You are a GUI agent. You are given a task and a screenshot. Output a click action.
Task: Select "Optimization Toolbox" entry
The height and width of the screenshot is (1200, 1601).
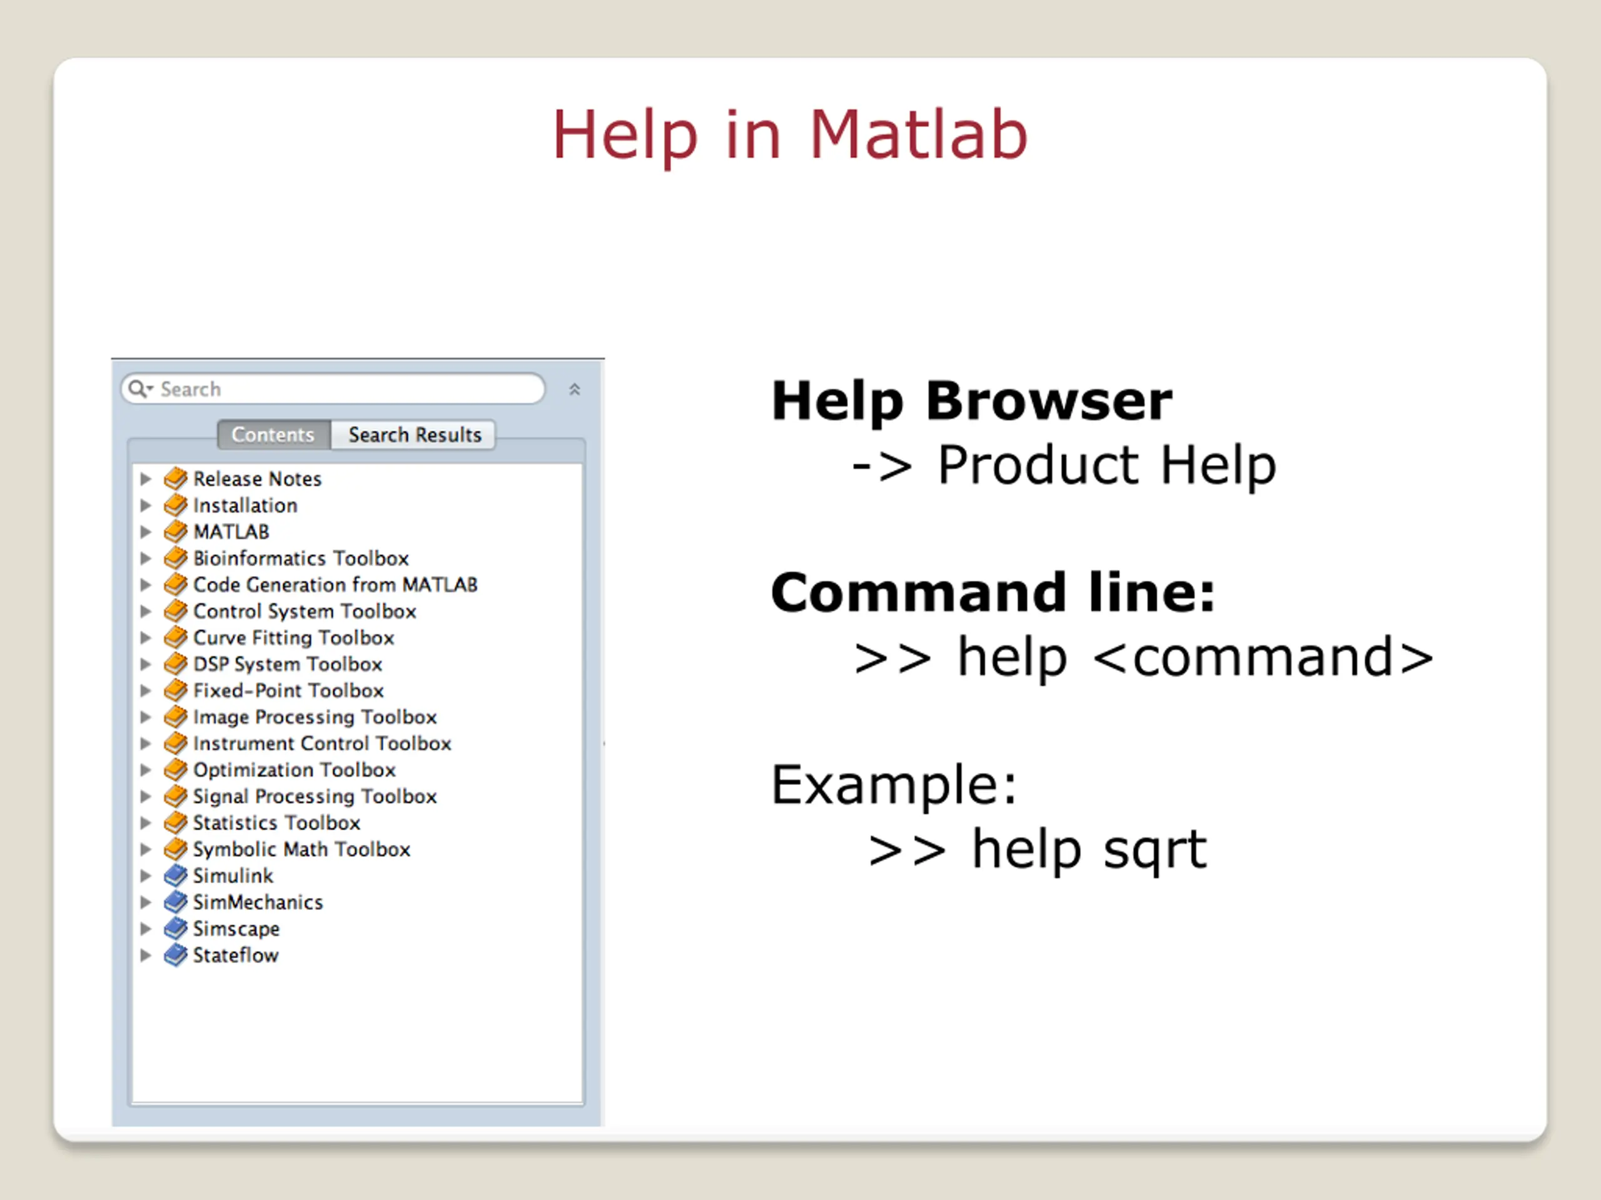point(295,769)
